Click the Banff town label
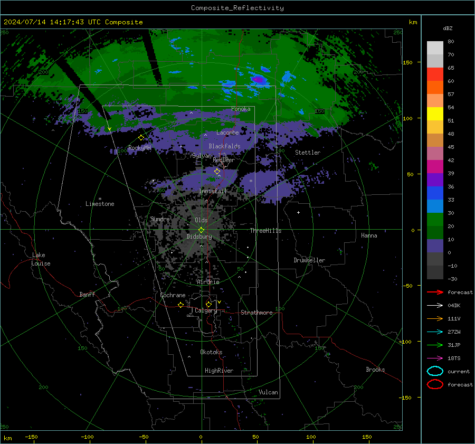The image size is (475, 444). pos(87,295)
